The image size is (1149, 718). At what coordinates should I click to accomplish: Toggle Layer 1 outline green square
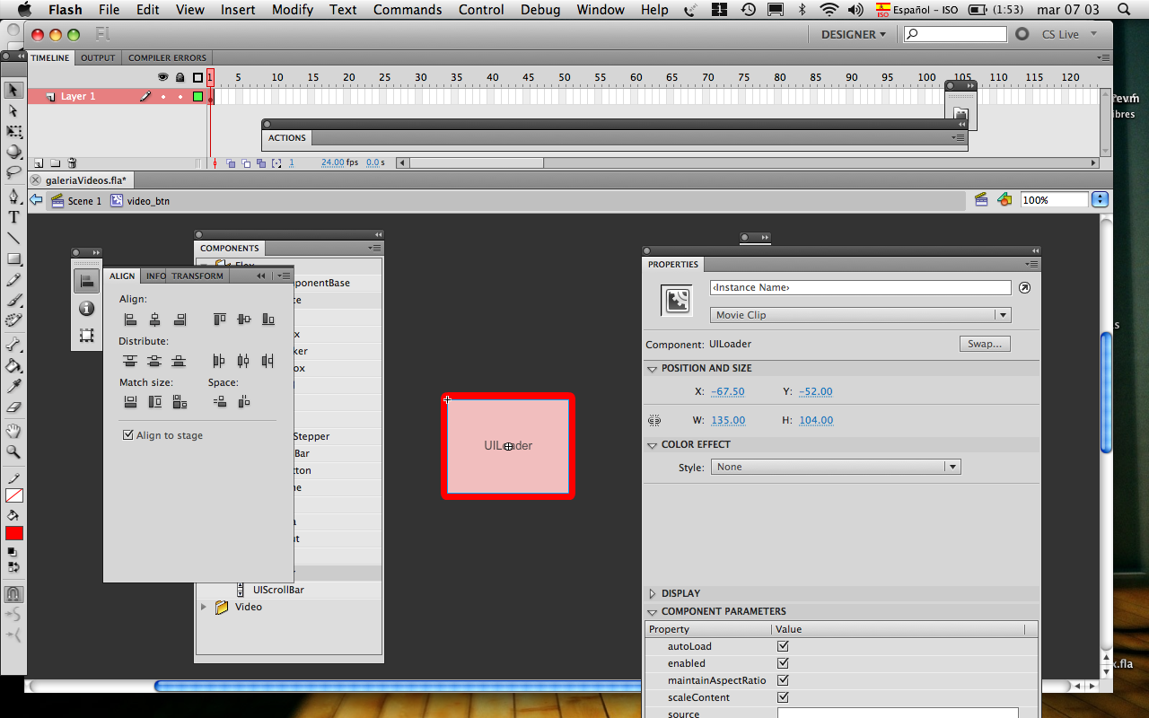coord(197,96)
